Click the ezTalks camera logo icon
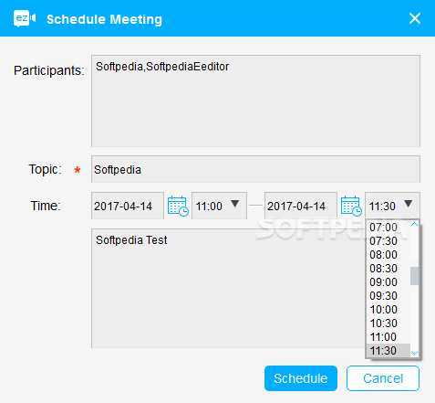 [25, 19]
